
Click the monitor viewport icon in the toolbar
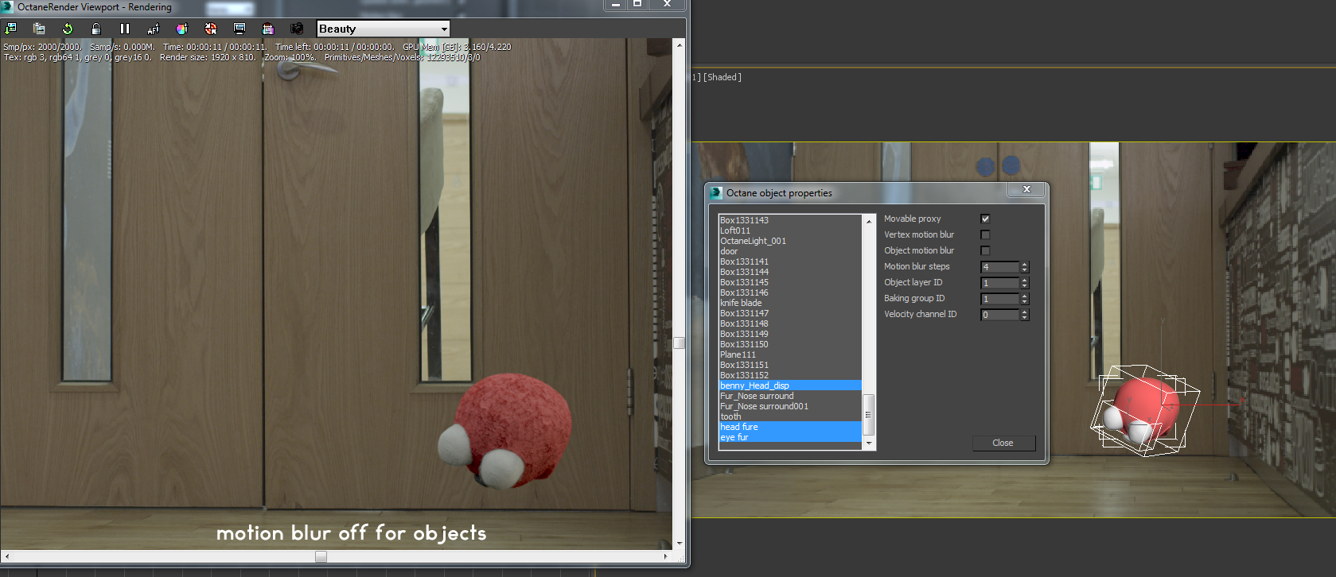pyautogui.click(x=240, y=29)
